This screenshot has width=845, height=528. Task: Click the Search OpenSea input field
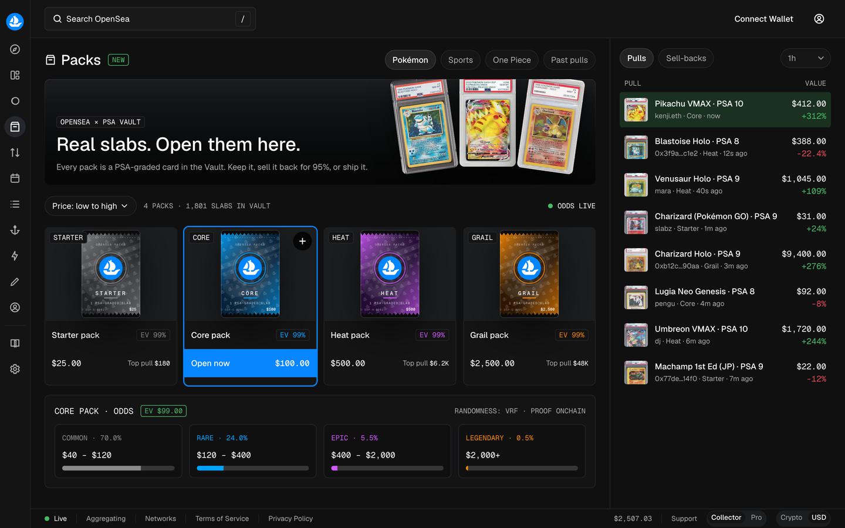[x=150, y=19]
